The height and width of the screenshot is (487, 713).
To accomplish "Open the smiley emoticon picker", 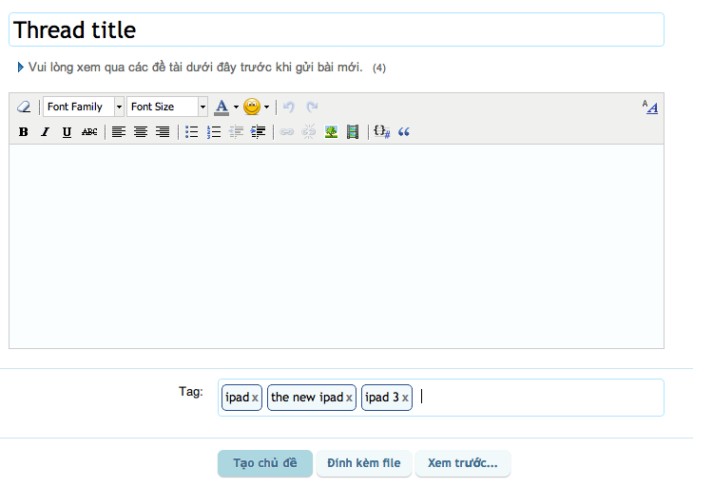I will 256,107.
